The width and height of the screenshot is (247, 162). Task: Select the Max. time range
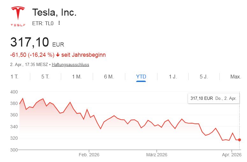pyautogui.click(x=236, y=77)
